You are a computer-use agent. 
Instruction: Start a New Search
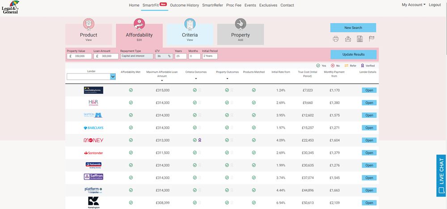pyautogui.click(x=353, y=28)
